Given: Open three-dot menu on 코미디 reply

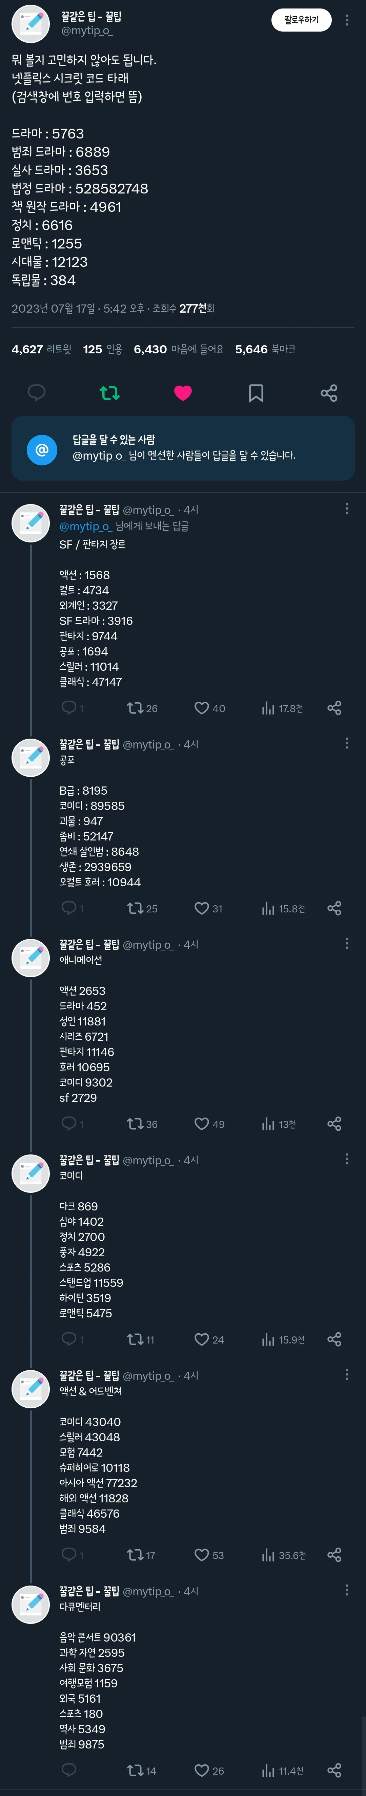Looking at the screenshot, I should [347, 1159].
